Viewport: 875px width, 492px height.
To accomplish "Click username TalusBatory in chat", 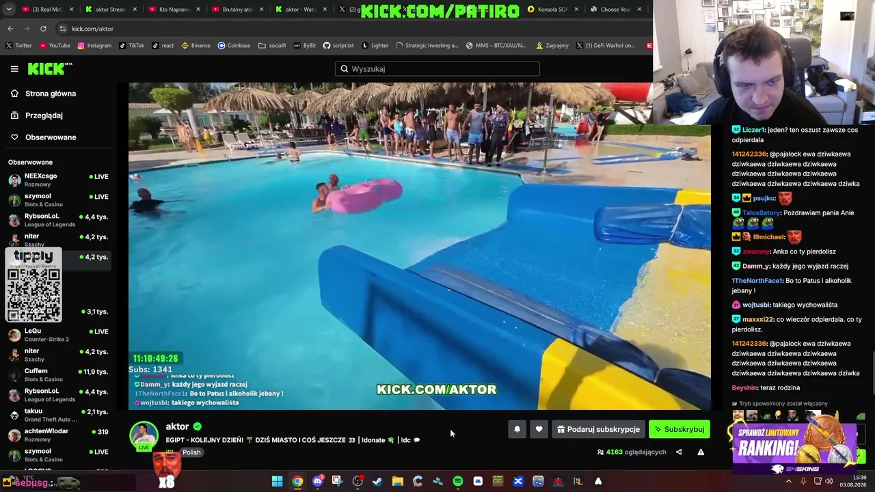I will pyautogui.click(x=761, y=213).
